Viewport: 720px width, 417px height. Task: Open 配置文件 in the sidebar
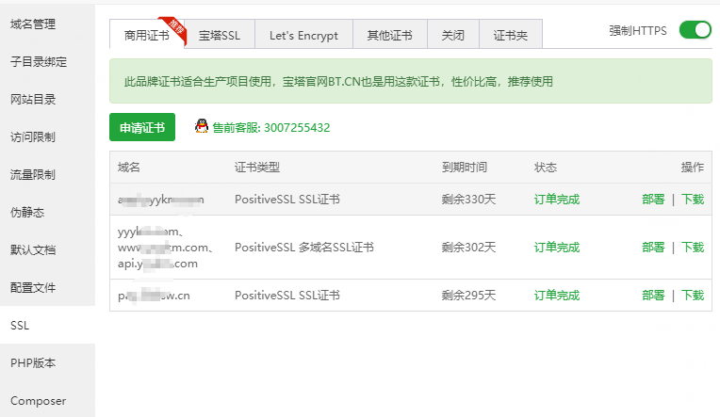click(33, 287)
